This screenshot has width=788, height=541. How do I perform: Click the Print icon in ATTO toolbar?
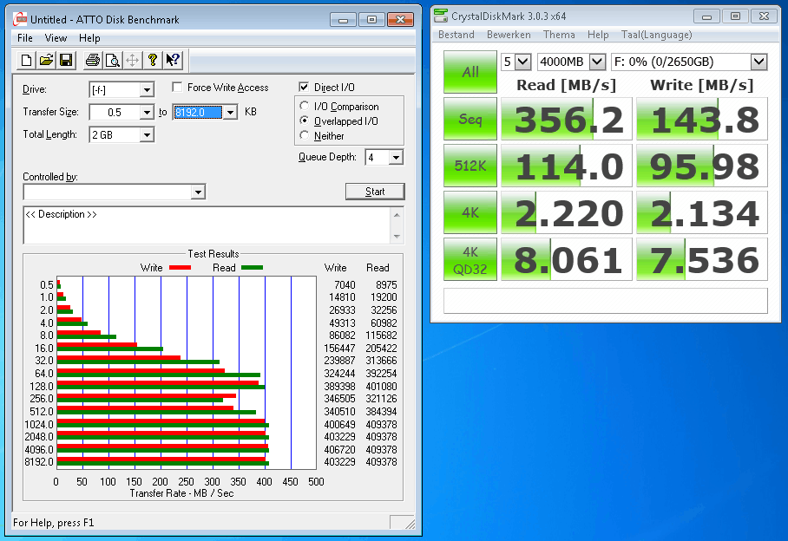92,60
